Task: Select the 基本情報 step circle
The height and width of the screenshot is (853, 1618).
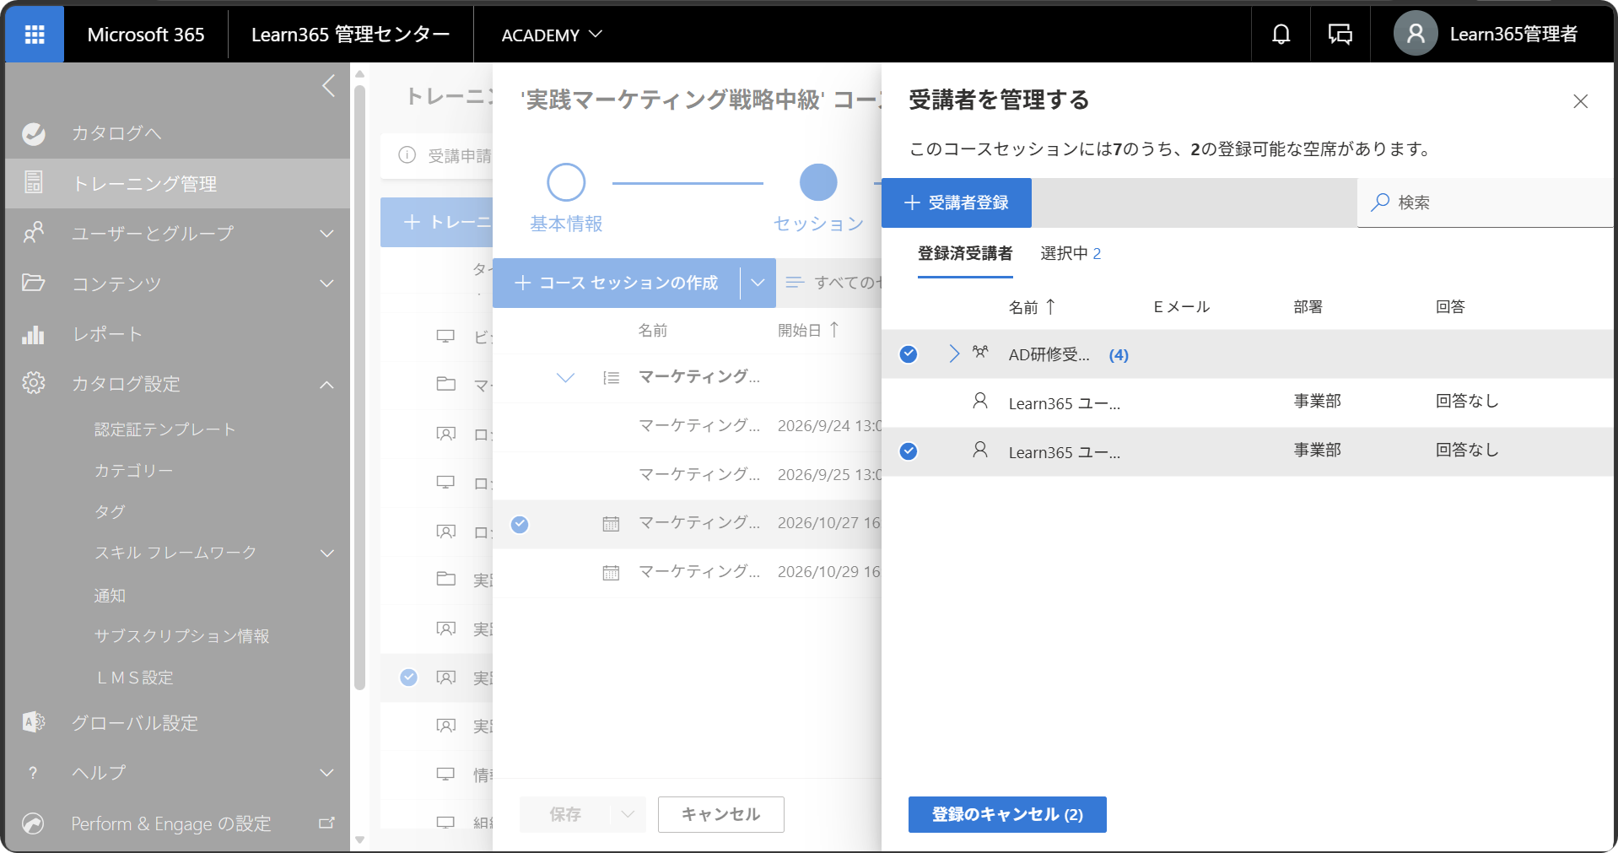Action: [x=566, y=182]
